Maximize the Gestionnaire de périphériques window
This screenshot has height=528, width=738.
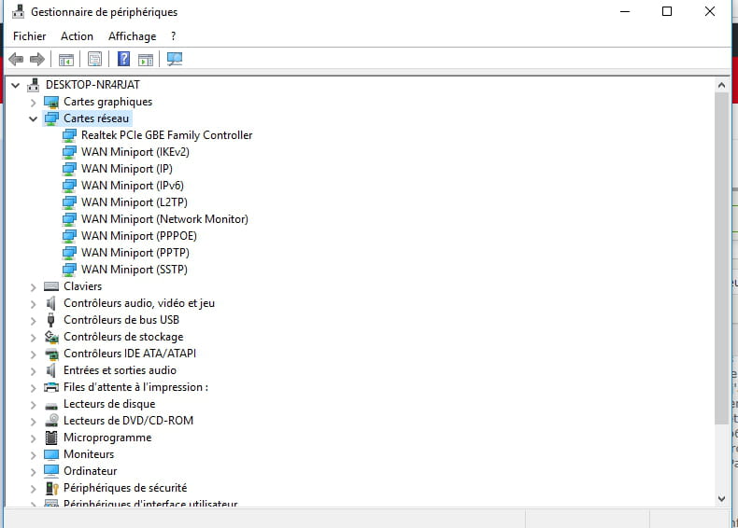(x=667, y=11)
